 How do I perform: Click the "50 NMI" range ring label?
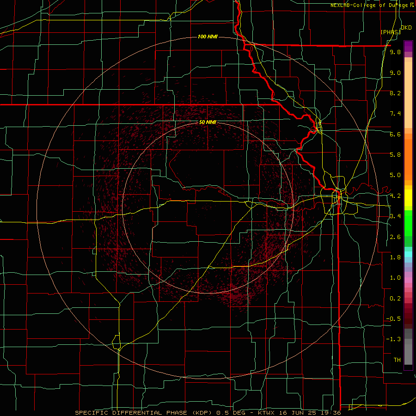pos(208,122)
